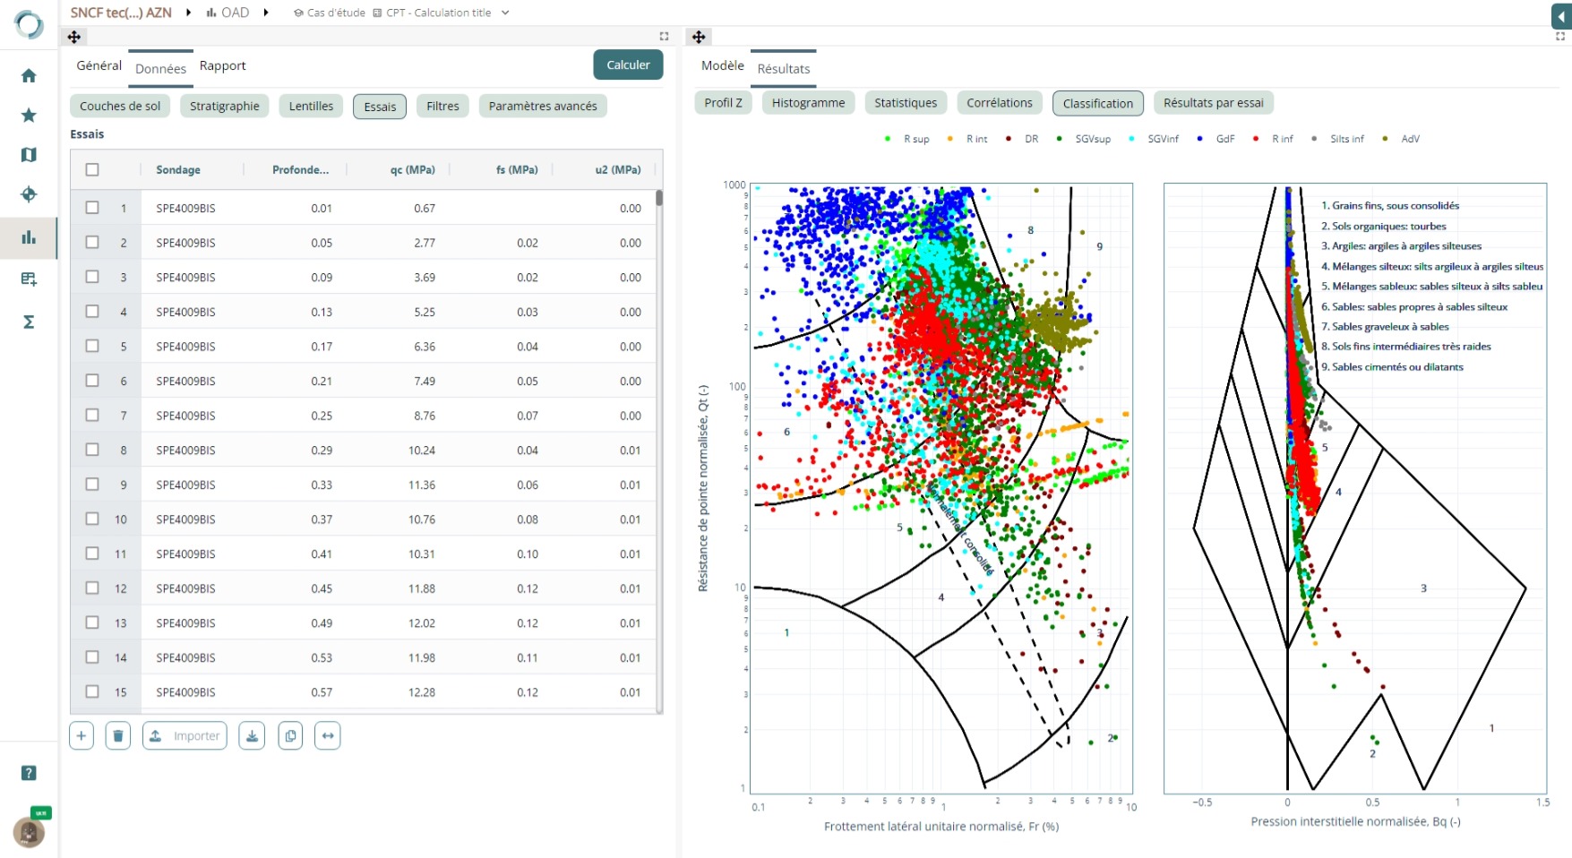The height and width of the screenshot is (858, 1572).
Task: Open the Histogramme results view
Action: click(808, 103)
